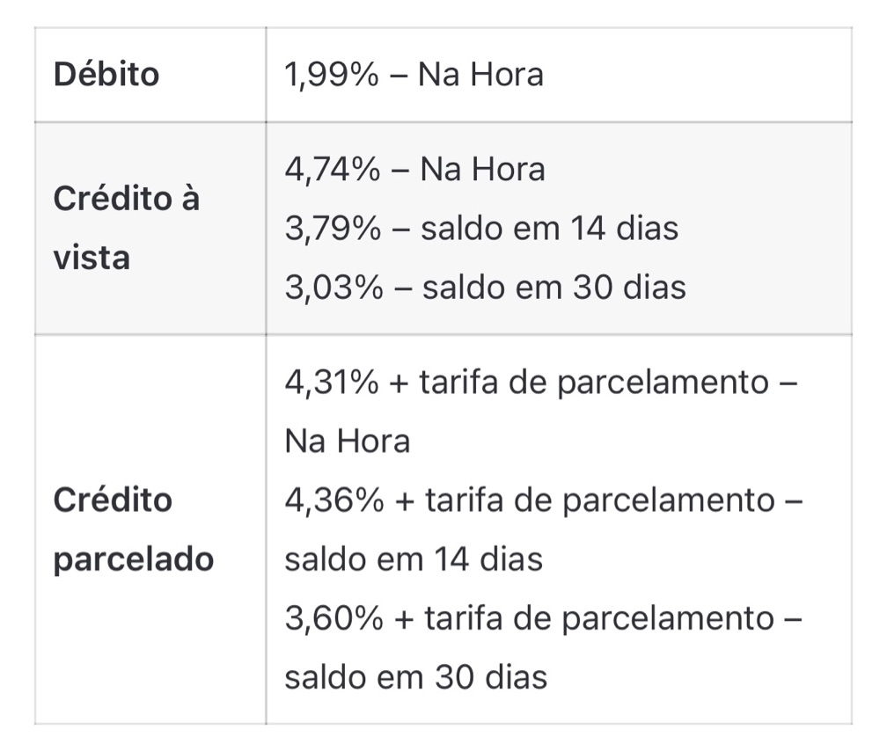Click the 4,74% percentage value
This screenshot has width=887, height=737.
tap(333, 169)
